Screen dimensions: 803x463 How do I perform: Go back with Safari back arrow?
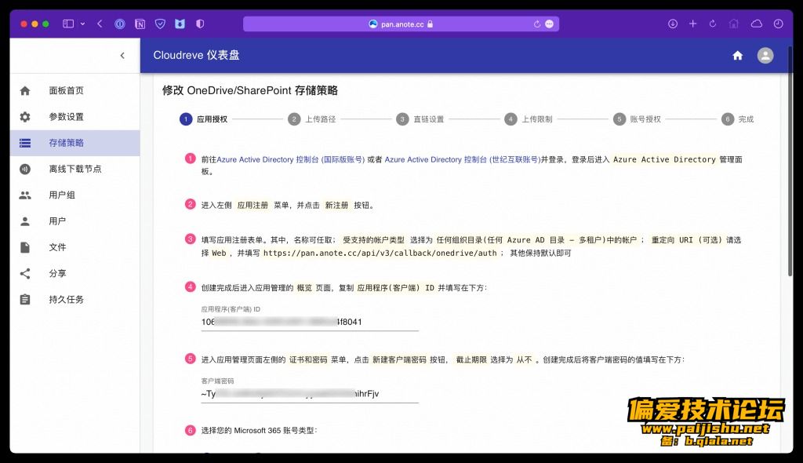100,24
